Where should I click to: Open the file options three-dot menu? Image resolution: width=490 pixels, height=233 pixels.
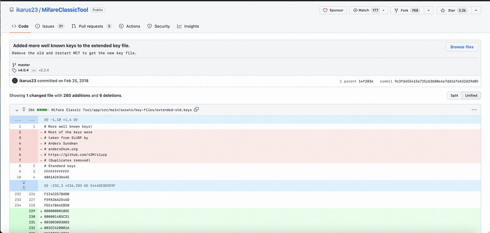[x=474, y=110]
